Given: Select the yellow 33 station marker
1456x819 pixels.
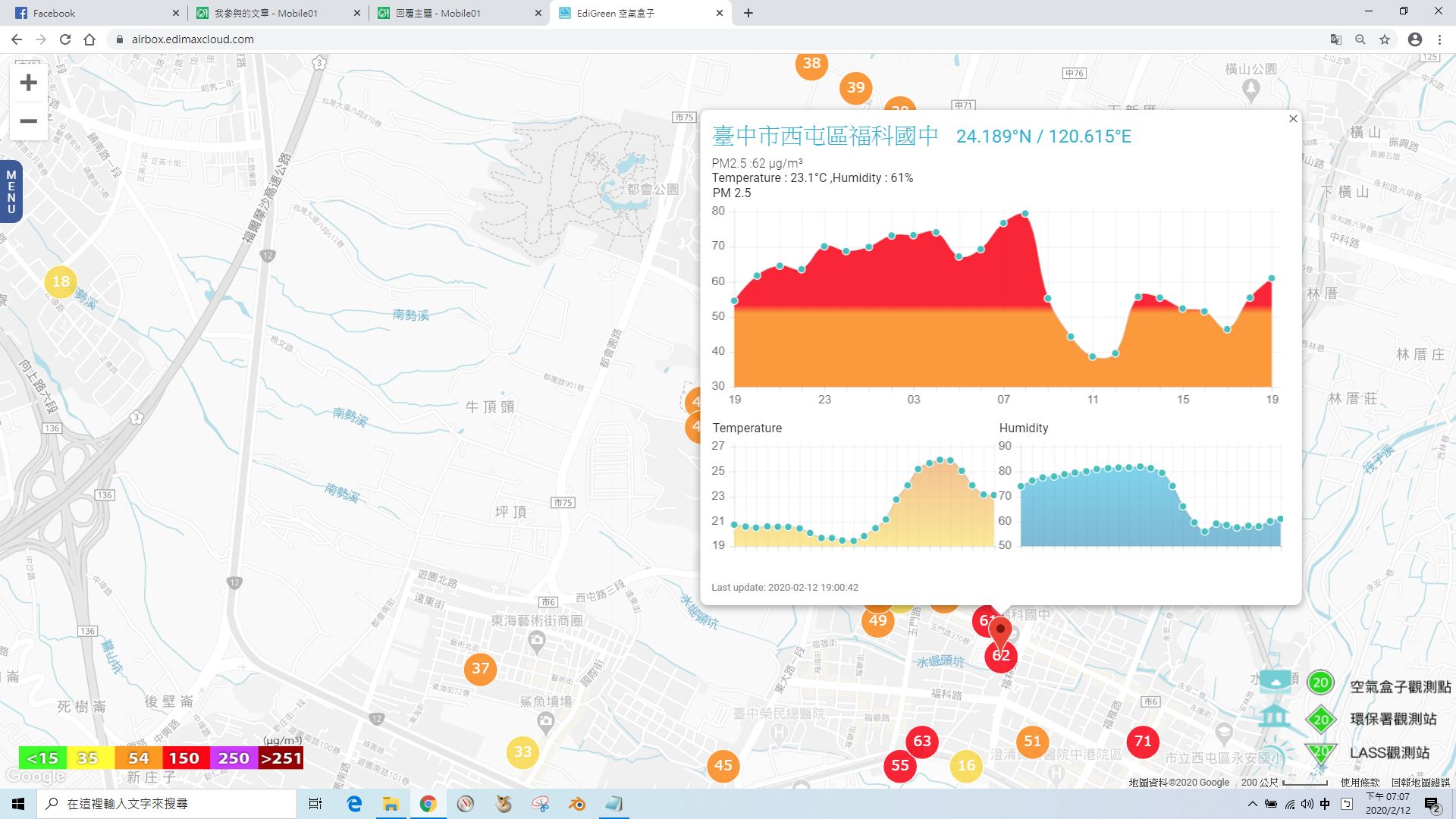Looking at the screenshot, I should point(523,752).
